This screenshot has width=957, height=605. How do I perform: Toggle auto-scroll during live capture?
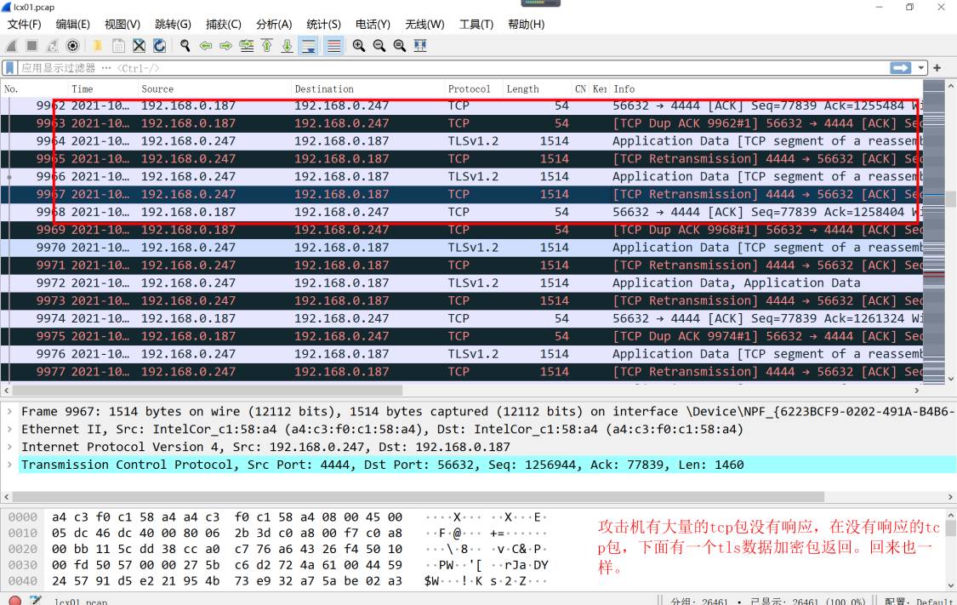(308, 46)
